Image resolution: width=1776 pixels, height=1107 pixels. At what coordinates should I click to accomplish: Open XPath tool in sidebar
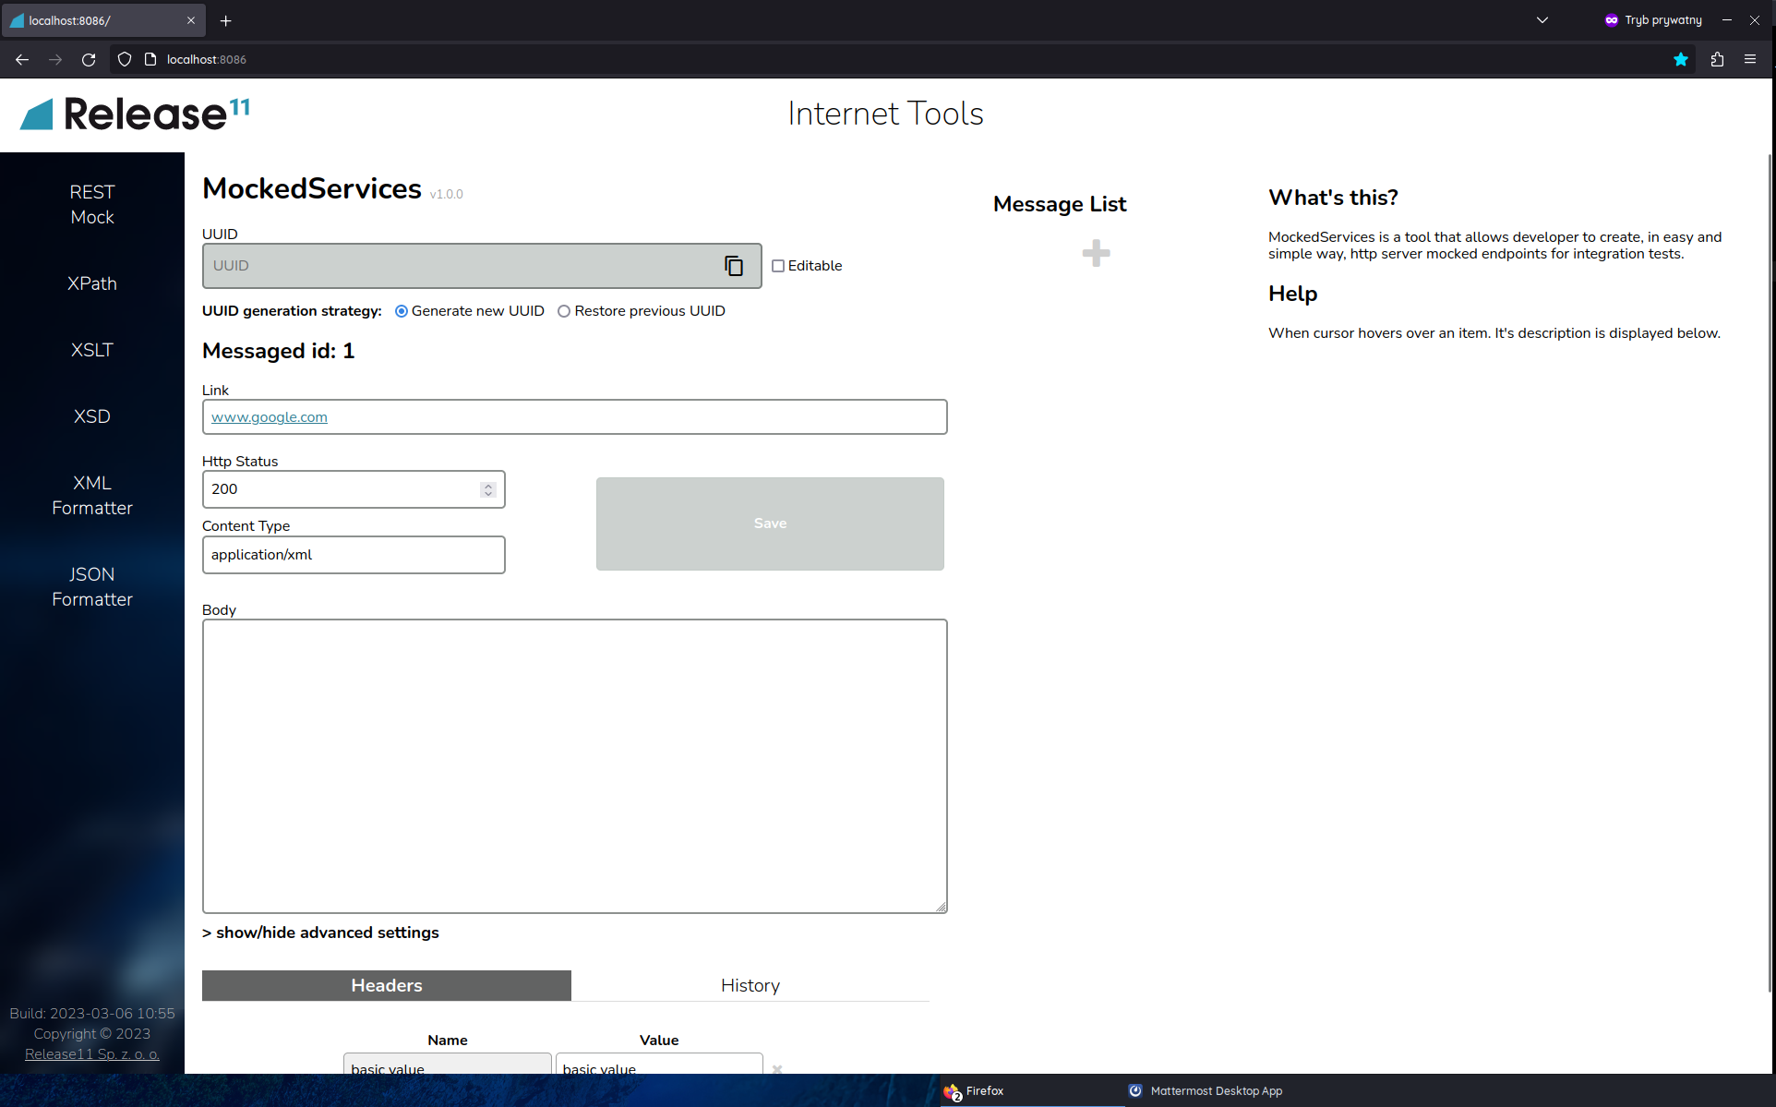(x=92, y=283)
